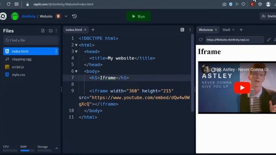This screenshot has width=276, height=155.
Task: Open script.js file
Action: pos(18,67)
